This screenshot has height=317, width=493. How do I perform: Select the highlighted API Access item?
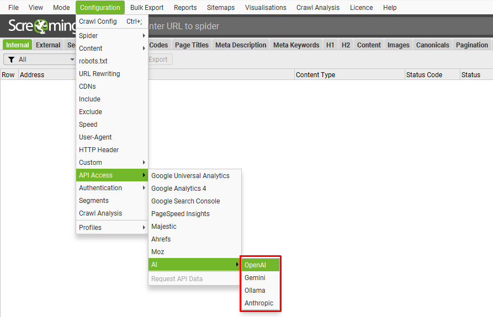112,175
